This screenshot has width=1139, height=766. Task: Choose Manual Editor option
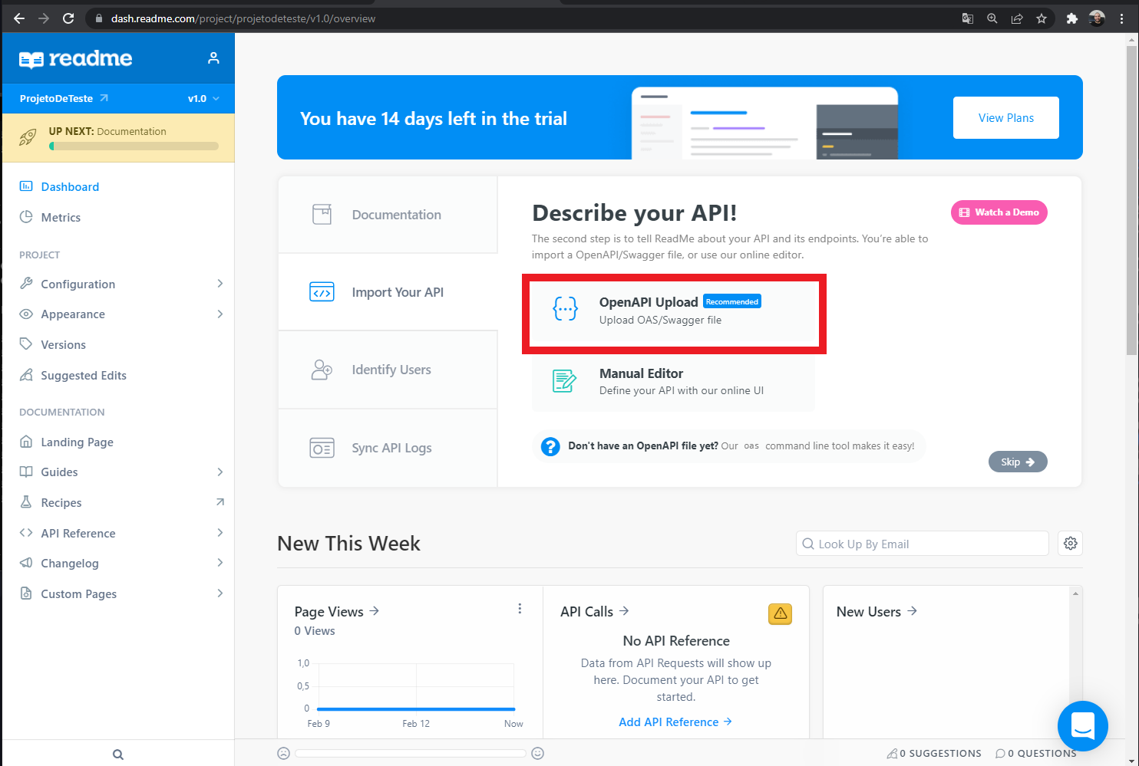pyautogui.click(x=673, y=381)
